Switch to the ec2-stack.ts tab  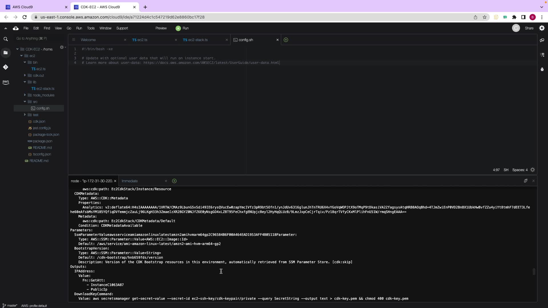point(198,40)
